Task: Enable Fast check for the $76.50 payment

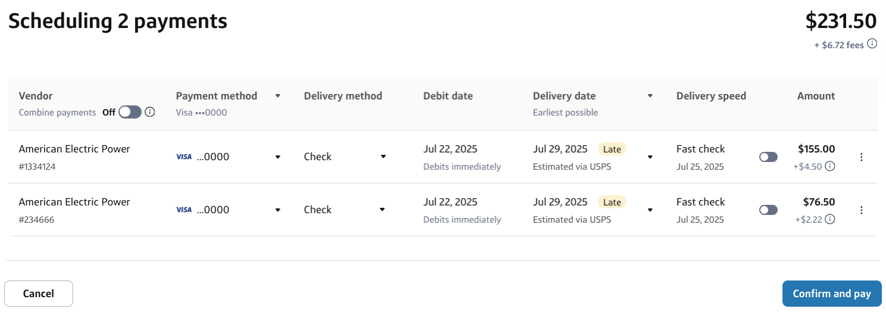Action: coord(768,210)
